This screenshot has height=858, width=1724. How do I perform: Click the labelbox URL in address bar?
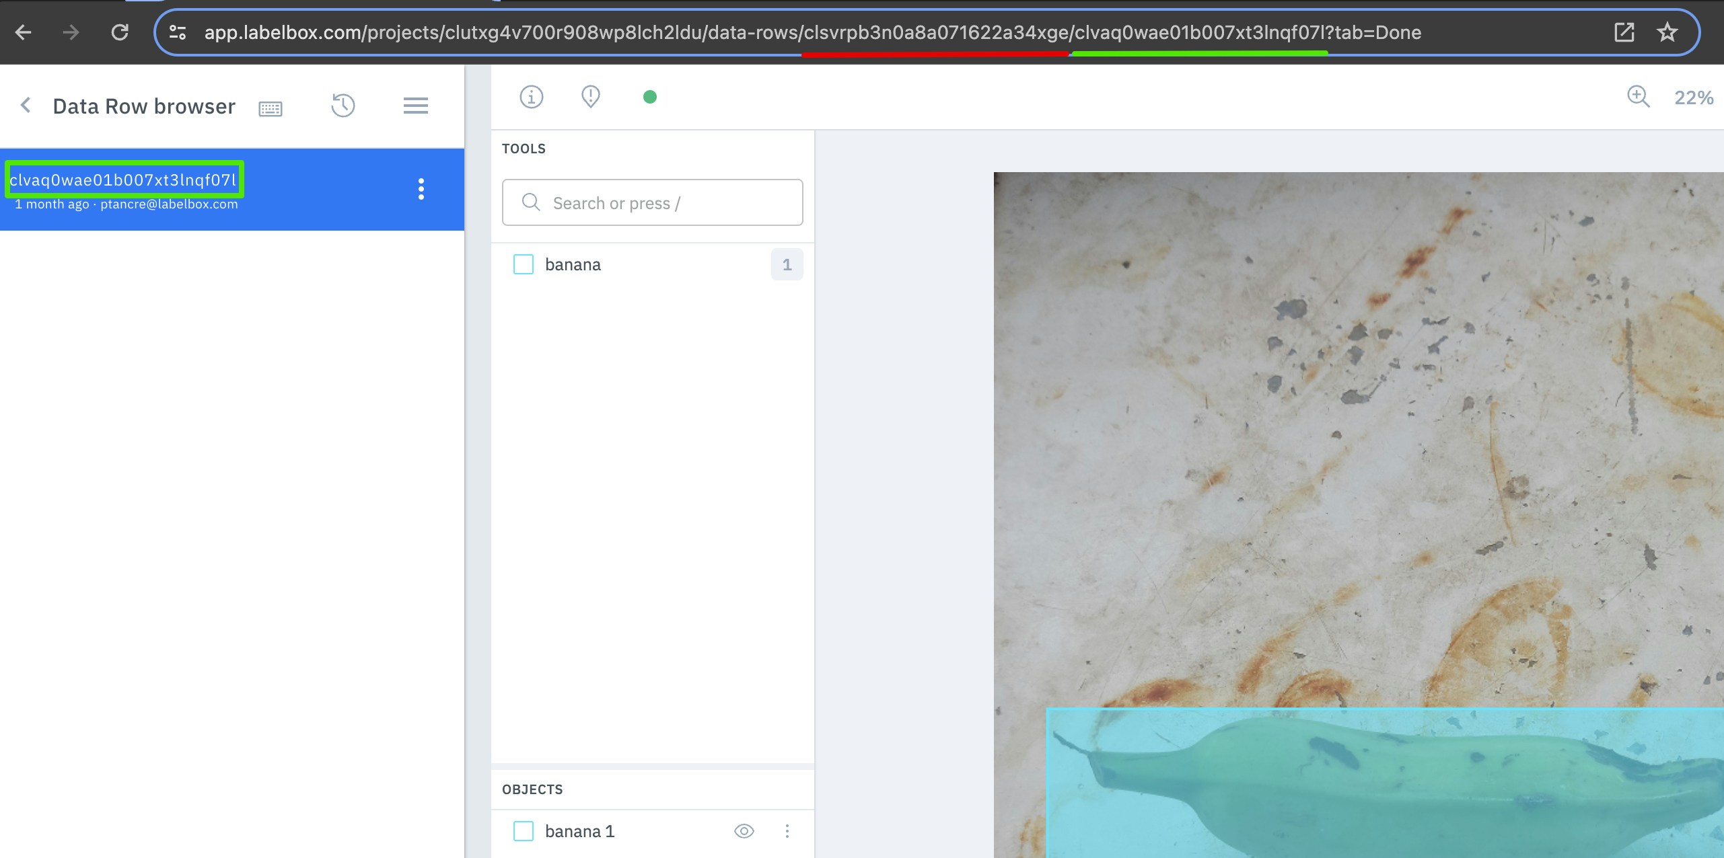pos(813,32)
